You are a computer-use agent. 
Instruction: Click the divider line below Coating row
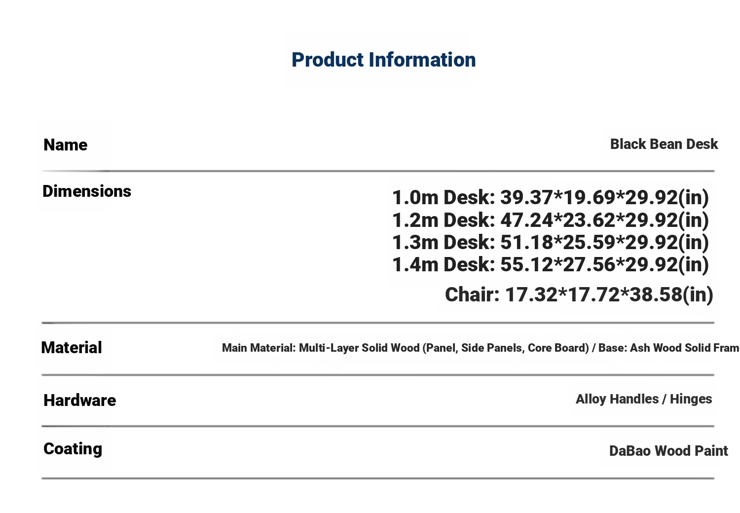tap(378, 478)
